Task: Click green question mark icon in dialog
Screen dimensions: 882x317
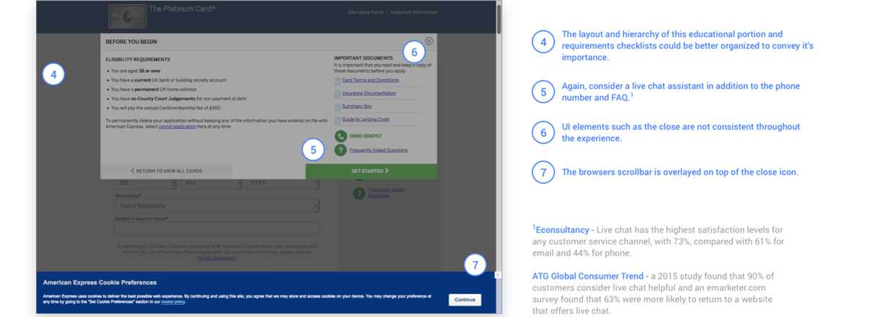Action: (341, 150)
